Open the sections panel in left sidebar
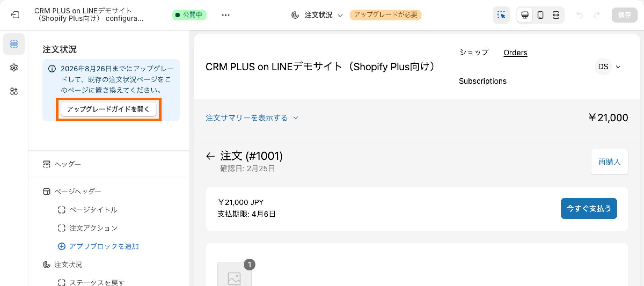This screenshot has width=644, height=286. [14, 44]
